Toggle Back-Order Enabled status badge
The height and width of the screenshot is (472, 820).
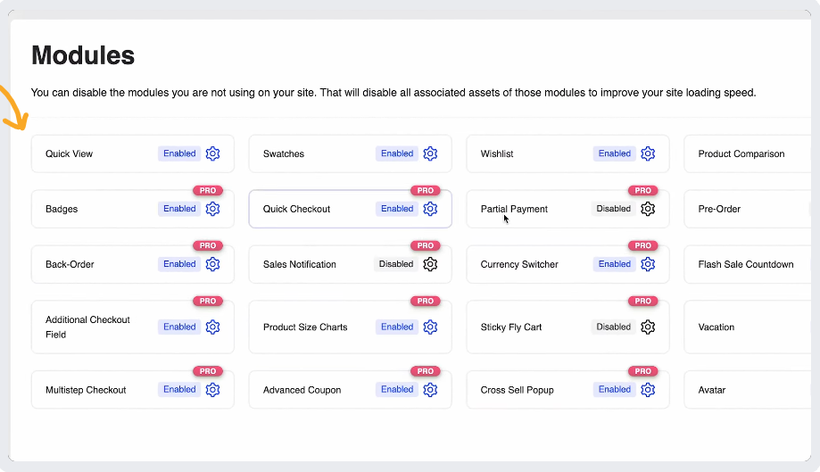coord(179,264)
